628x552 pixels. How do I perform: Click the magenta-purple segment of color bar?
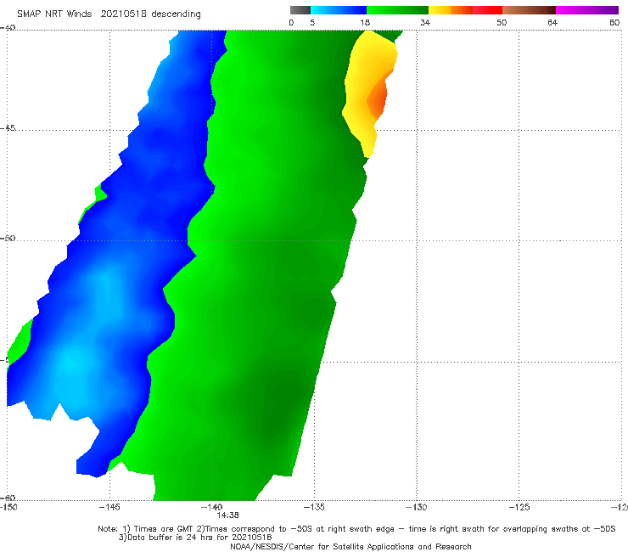point(587,10)
